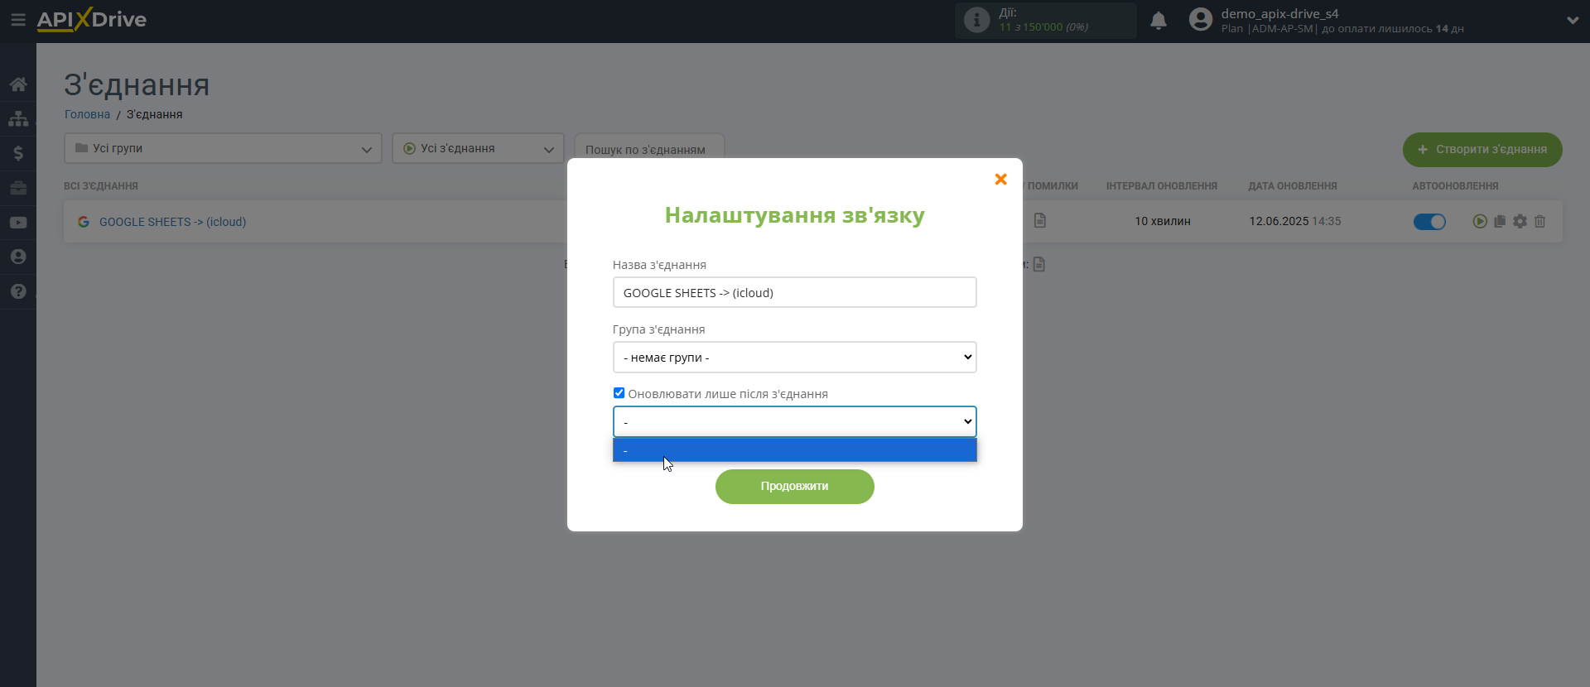Click the 'АВТООНОВЛЕННЯ' column header
The image size is (1590, 687).
tap(1455, 186)
